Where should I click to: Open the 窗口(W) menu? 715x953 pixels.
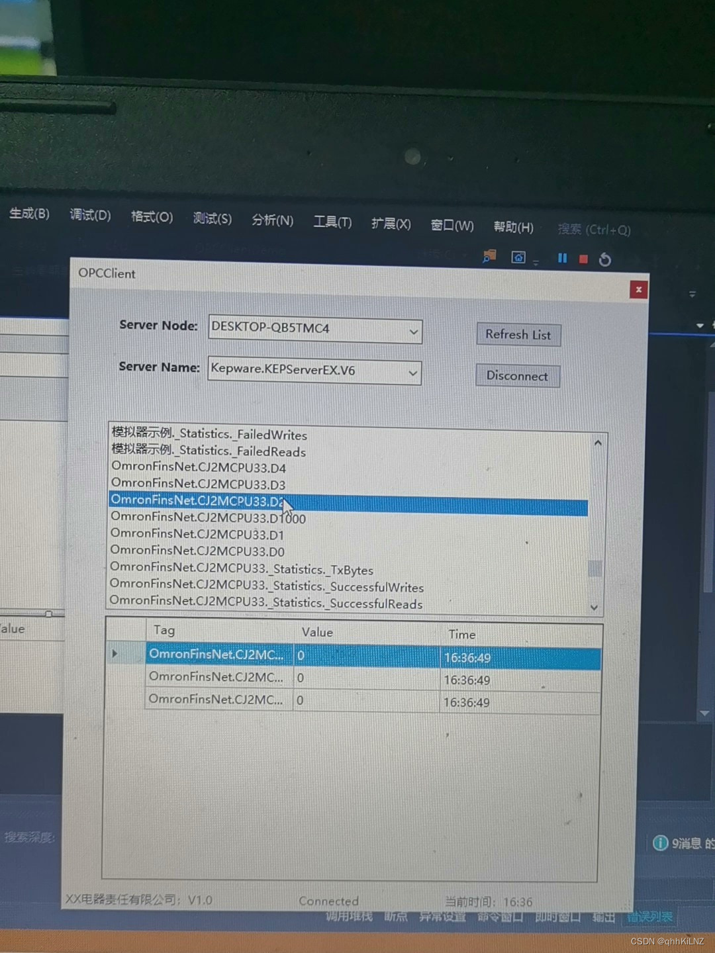pos(452,225)
